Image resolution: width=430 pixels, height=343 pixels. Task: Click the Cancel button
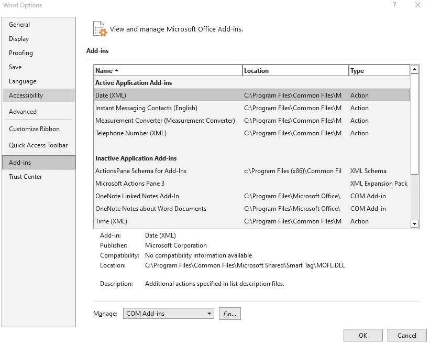point(407,335)
